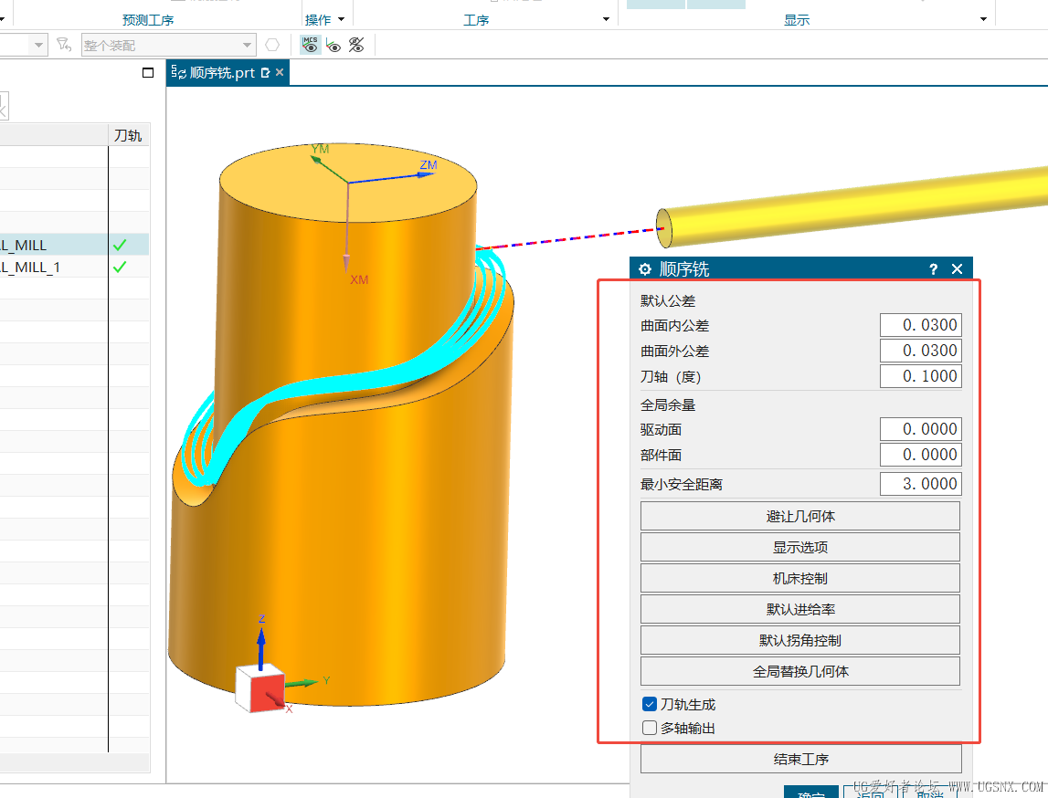Click the 结束工序 button
Viewport: 1048px width, 798px height.
click(800, 759)
